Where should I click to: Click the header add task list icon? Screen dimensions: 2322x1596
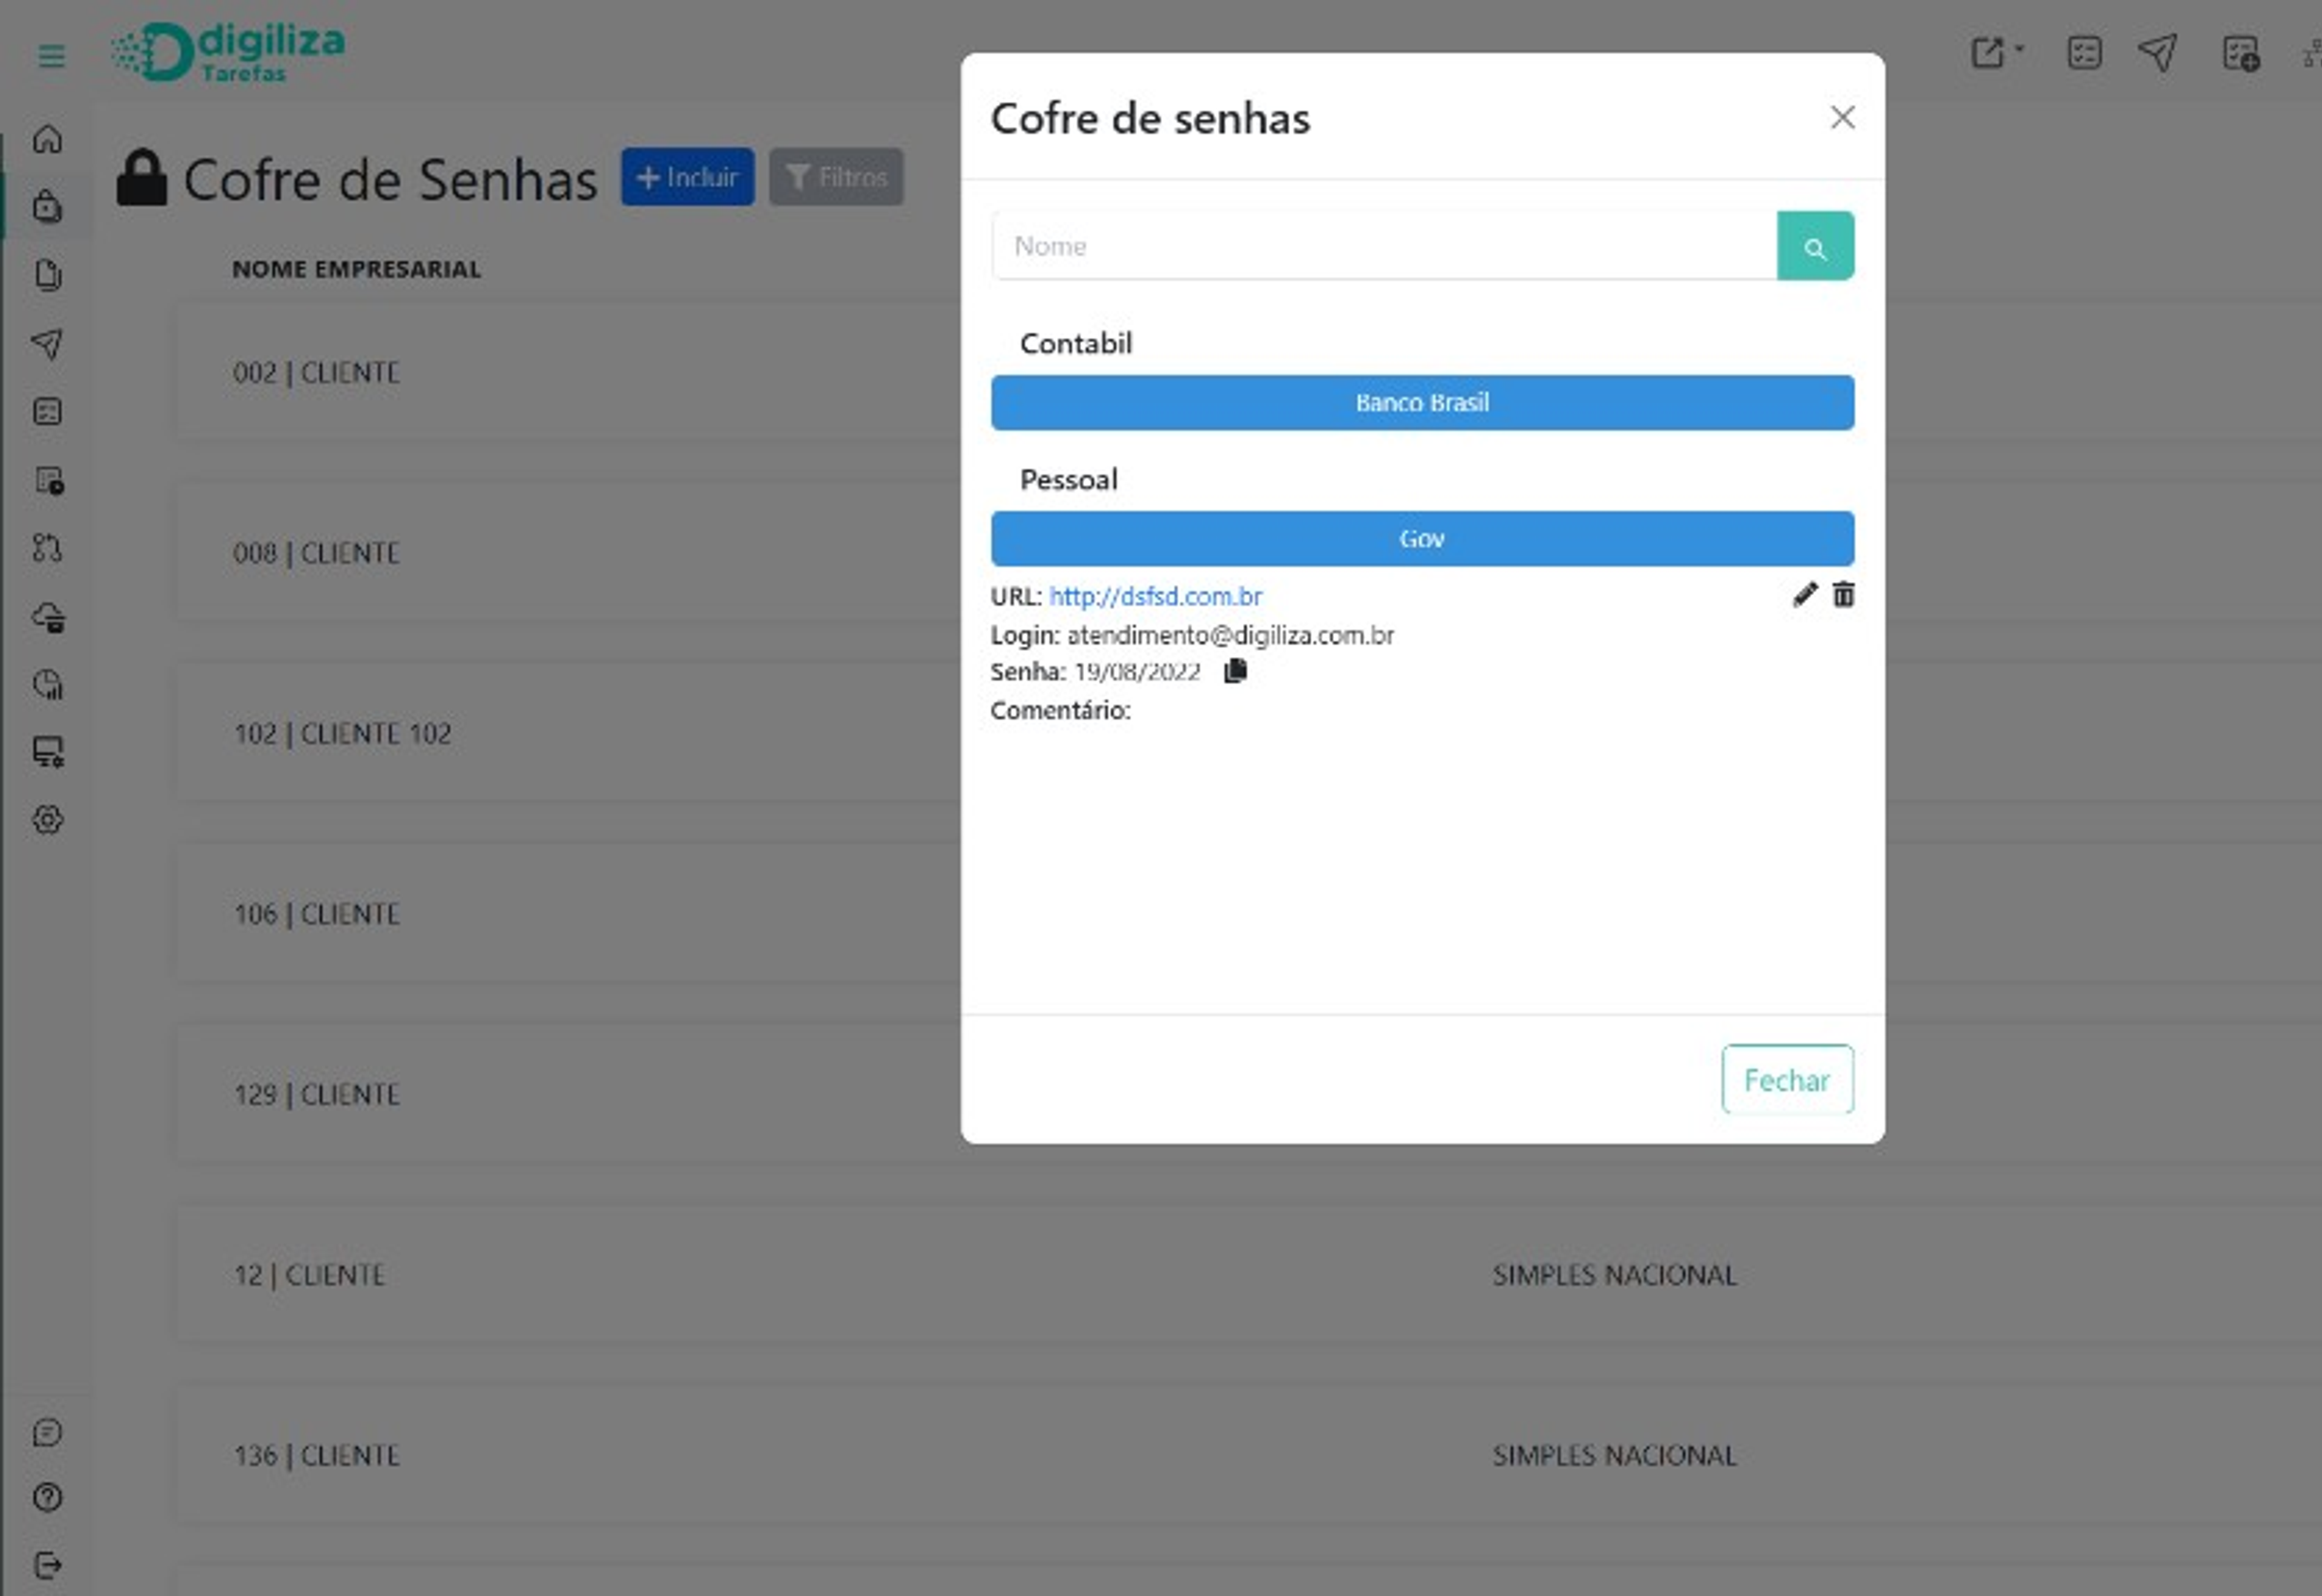(2240, 53)
